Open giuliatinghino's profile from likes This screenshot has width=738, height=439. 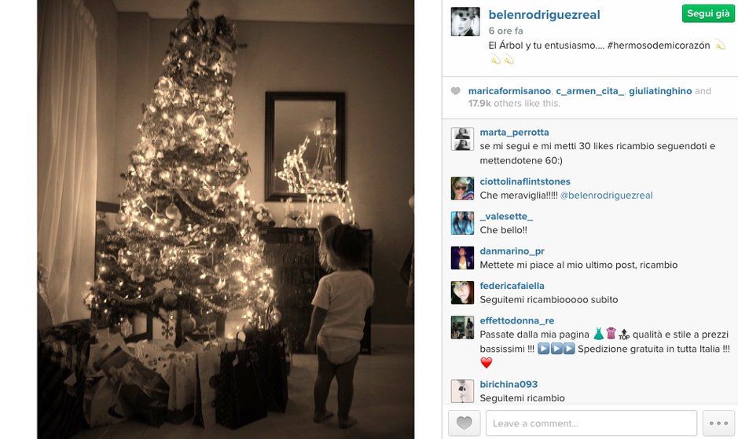pyautogui.click(x=660, y=91)
